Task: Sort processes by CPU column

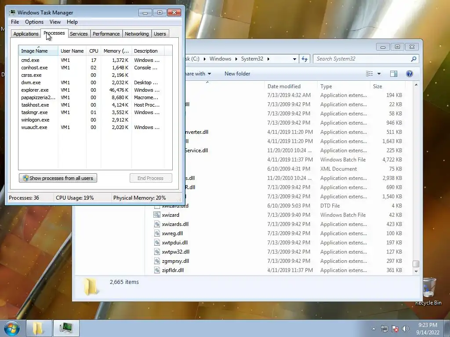Action: [94, 51]
